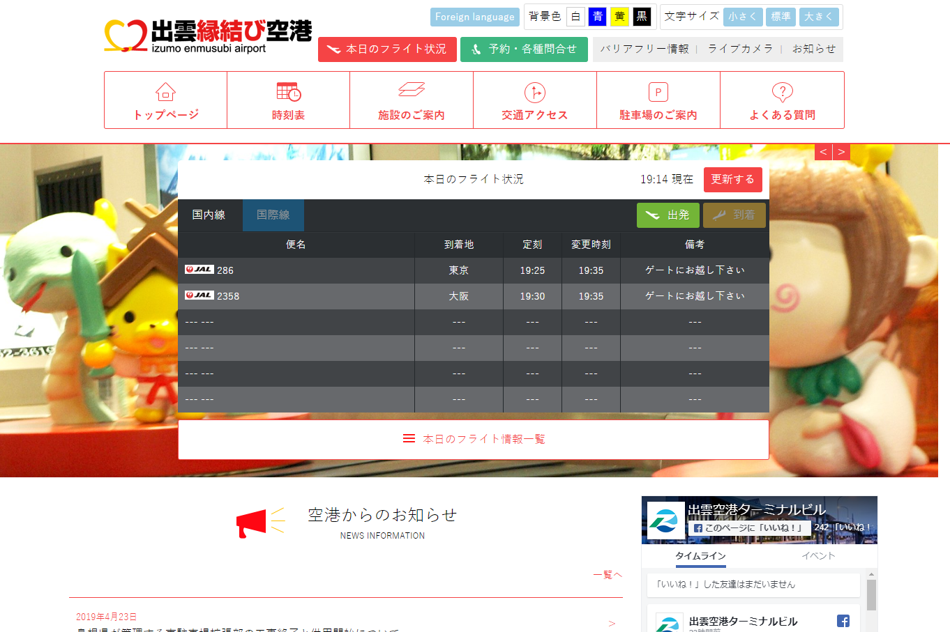
Task: Click 出雲空港ターミナルビル Facebook page logo
Action: pyautogui.click(x=665, y=520)
